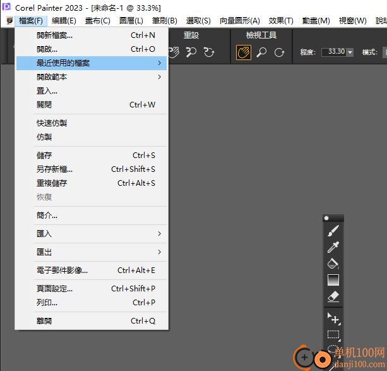This screenshot has height=371, width=387.
Task: Choose 電子郵件影像... menu entry
Action: coord(92,271)
